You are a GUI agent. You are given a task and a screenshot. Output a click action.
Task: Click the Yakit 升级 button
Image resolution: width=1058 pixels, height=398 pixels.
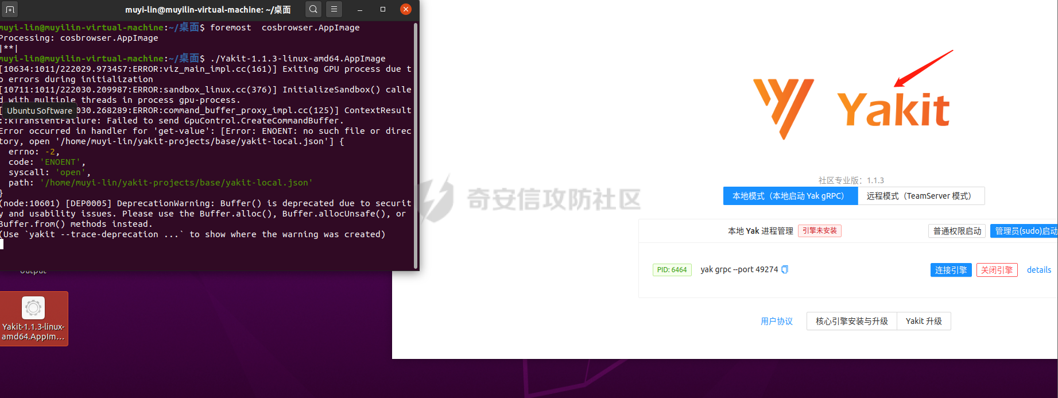pos(924,321)
